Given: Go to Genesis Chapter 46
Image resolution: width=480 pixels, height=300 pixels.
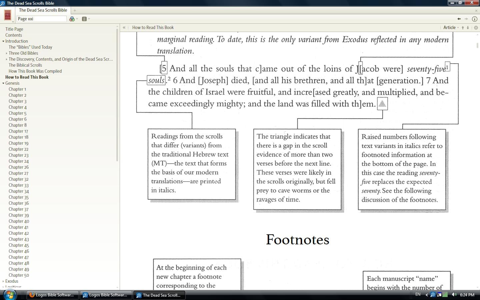Looking at the screenshot, I should [x=19, y=251].
